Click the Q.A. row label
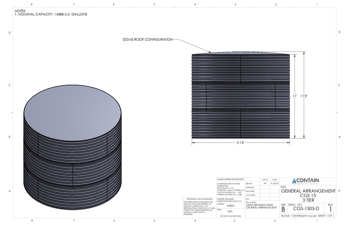Image resolution: width=349 pixels, height=226 pixels. click(247, 199)
